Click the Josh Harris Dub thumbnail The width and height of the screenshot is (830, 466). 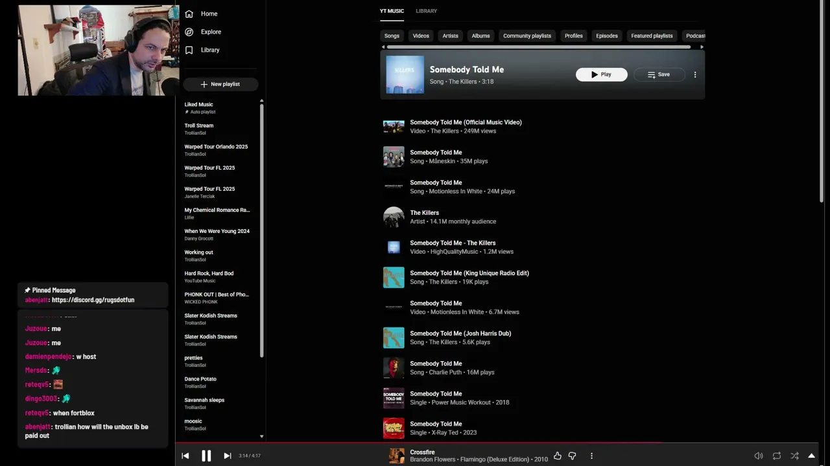point(394,338)
